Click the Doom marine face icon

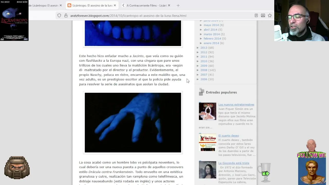tap(17, 168)
